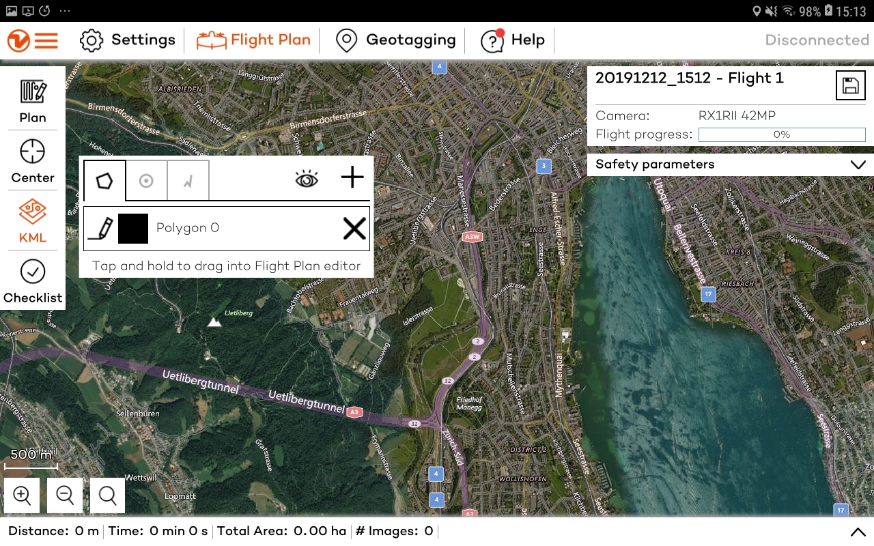The height and width of the screenshot is (546, 874).
Task: Switch to the Geotagging tab
Action: (396, 40)
